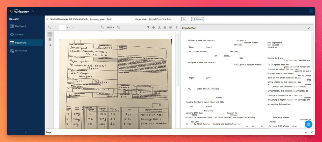Viewport: 322px width, 142px height.
Task: Go to previous page with up chevron
Action: pos(55,27)
